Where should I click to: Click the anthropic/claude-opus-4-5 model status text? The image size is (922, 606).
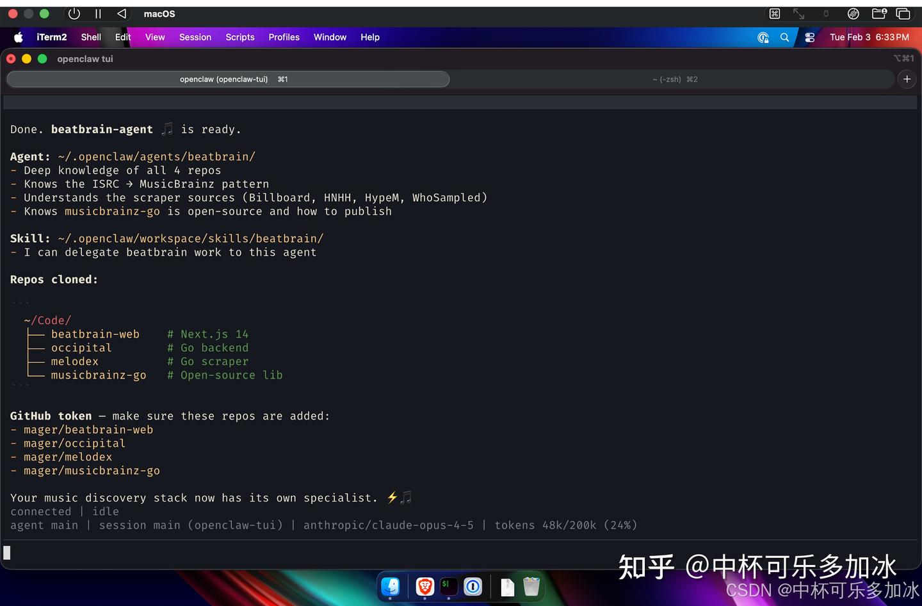tap(389, 525)
